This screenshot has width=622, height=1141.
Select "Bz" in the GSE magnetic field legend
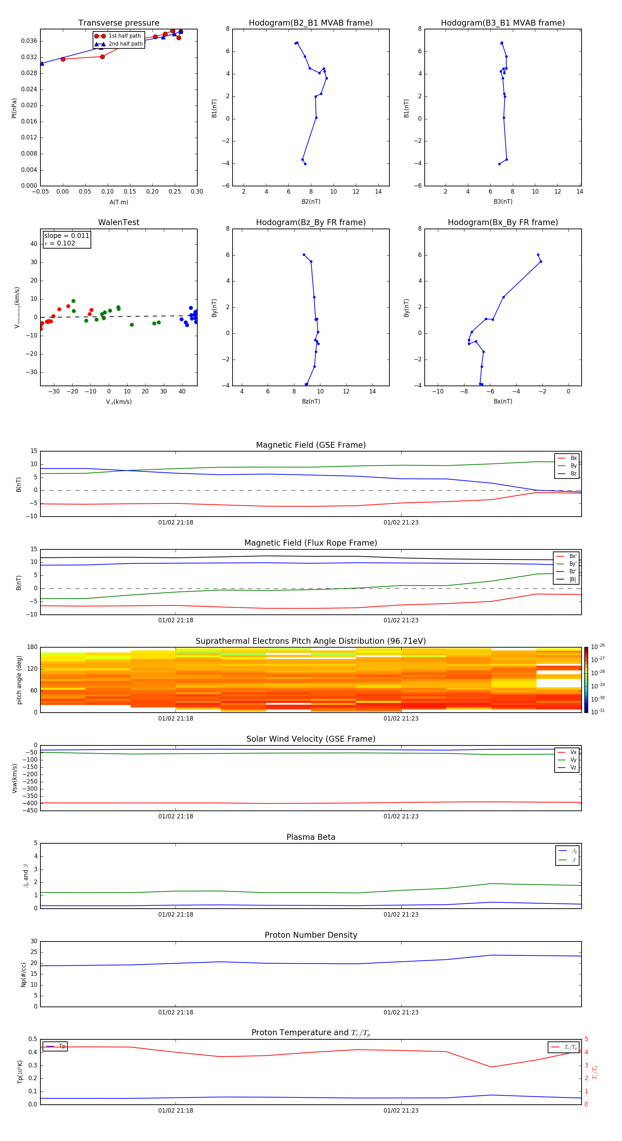(567, 474)
